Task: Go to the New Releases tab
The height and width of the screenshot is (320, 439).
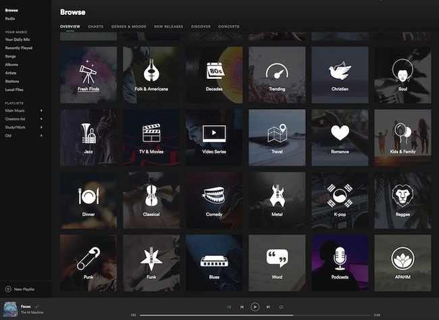Action: (x=167, y=26)
